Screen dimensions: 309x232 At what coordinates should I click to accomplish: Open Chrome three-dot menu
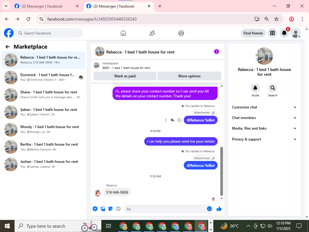pyautogui.click(x=302, y=19)
